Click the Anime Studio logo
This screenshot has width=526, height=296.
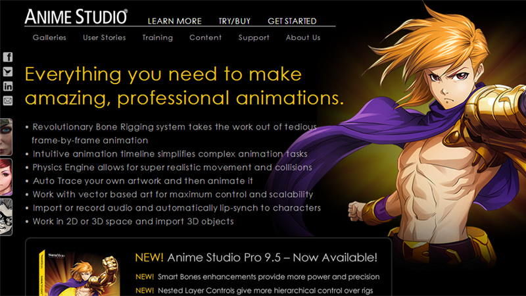76,16
